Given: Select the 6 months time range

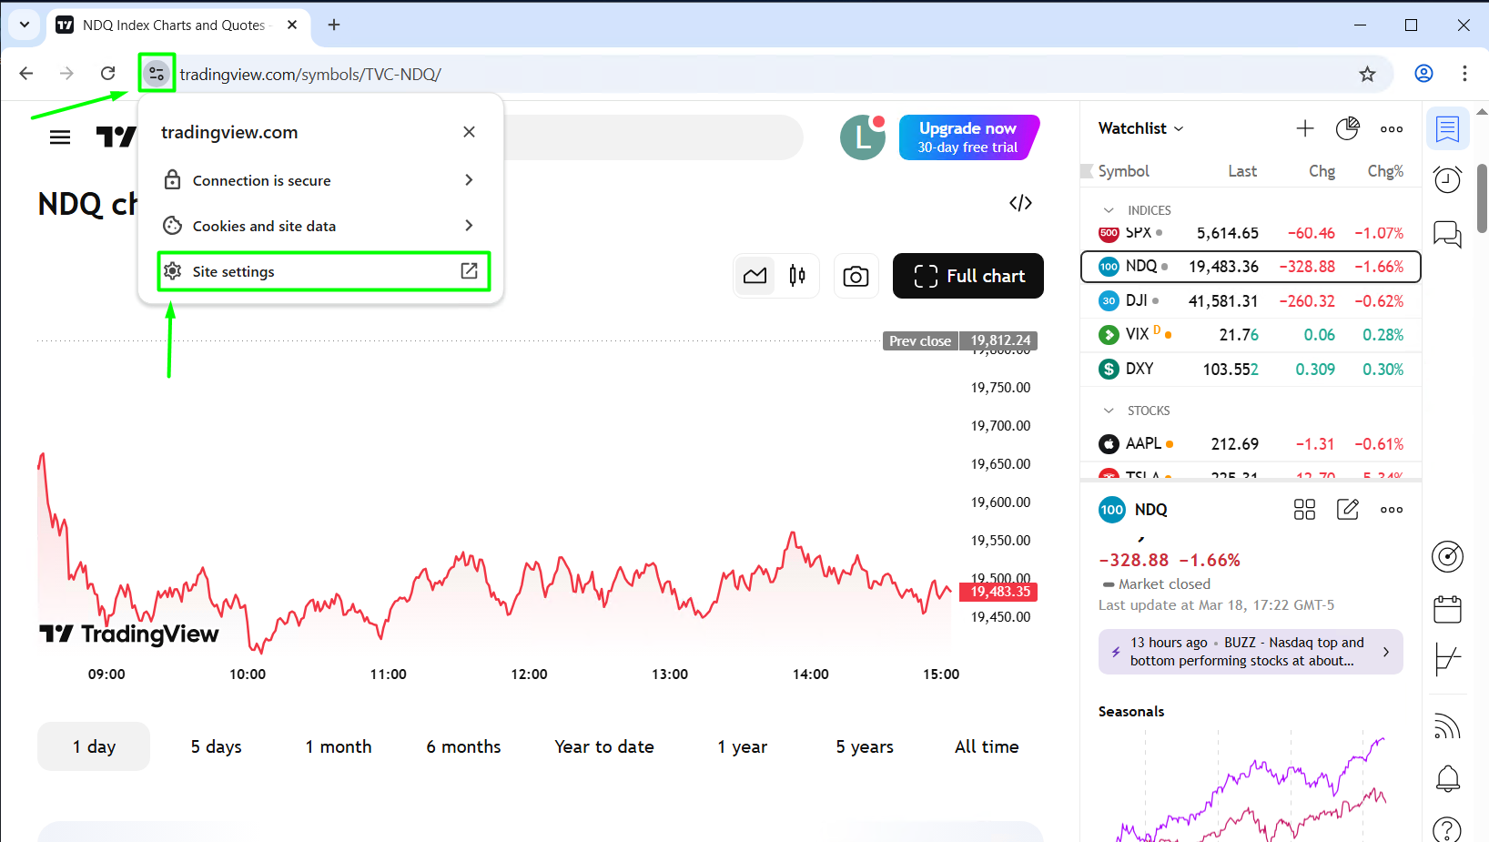Looking at the screenshot, I should [x=463, y=746].
